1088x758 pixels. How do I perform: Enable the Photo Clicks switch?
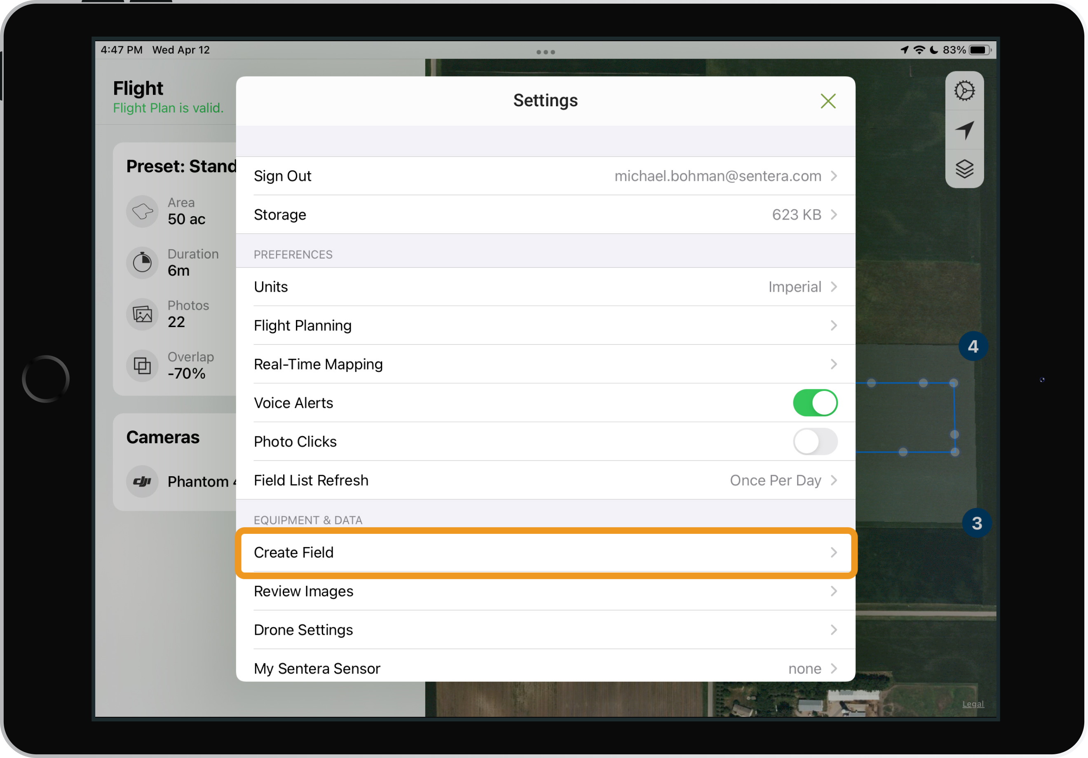(x=815, y=442)
